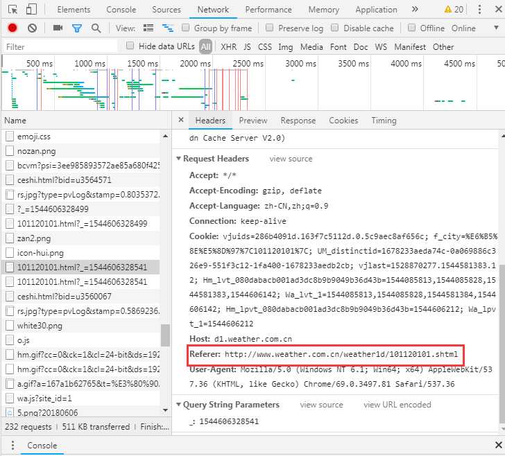Show more DevTools tabs chevron

[415, 9]
